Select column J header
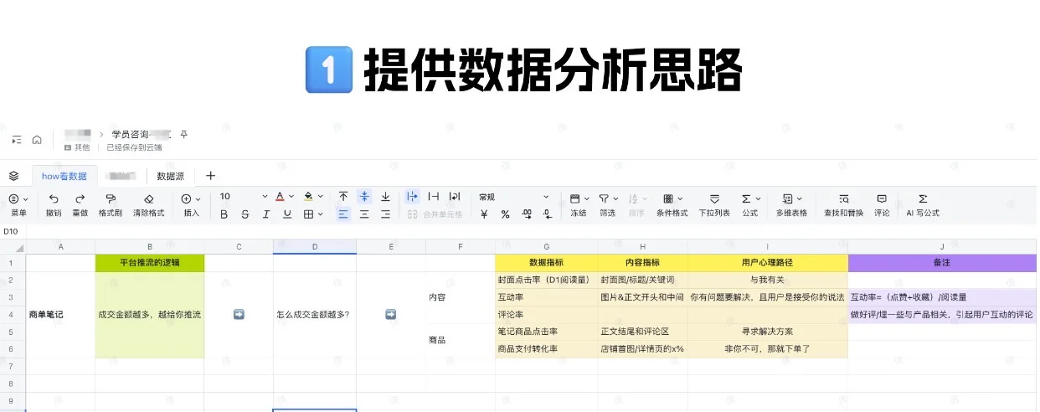 [942, 247]
